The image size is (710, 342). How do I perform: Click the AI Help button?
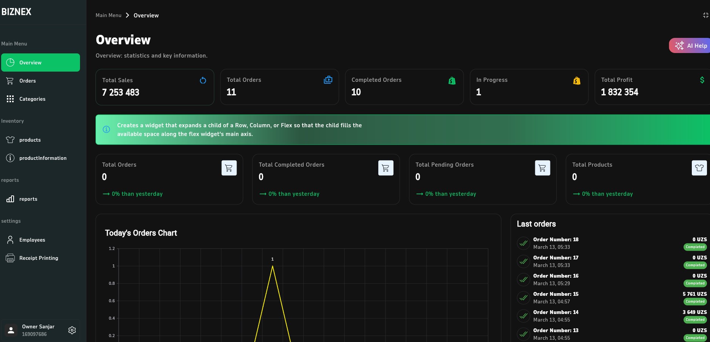691,45
